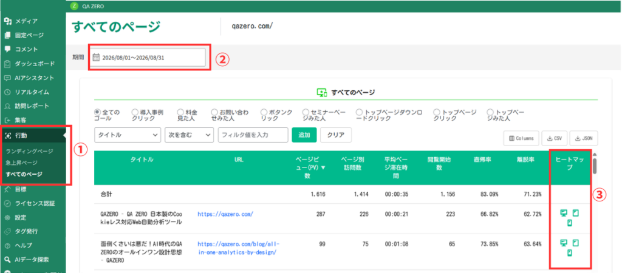Image resolution: width=622 pixels, height=273 pixels.
Task: Select the 全てのゴール radio button
Action: pos(97,112)
